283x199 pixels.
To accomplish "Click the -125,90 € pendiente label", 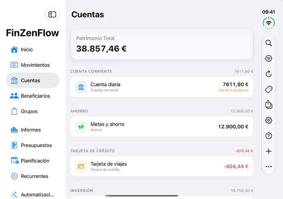I will (232, 90).
